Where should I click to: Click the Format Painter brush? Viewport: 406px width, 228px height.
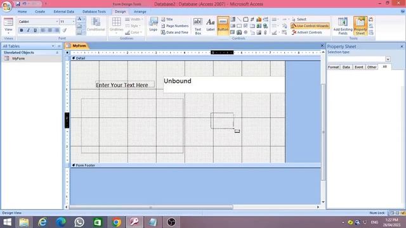(65, 30)
